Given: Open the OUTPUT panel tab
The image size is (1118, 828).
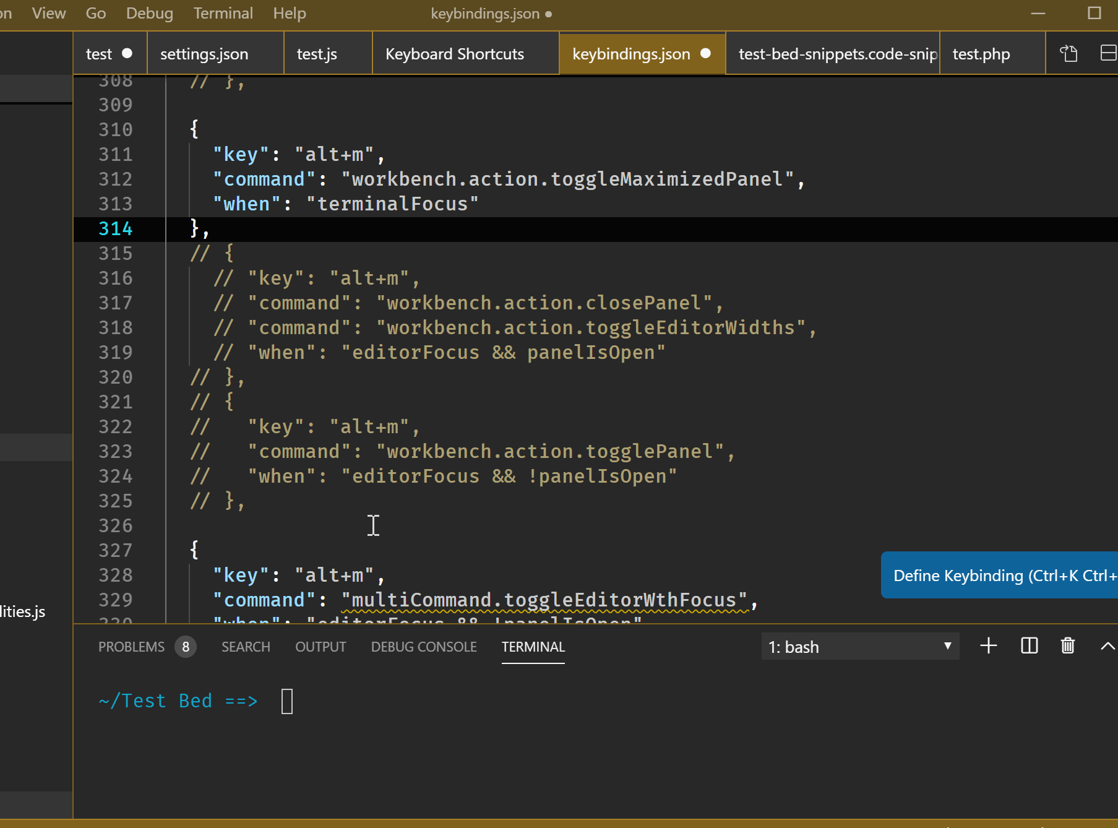Looking at the screenshot, I should click(320, 647).
